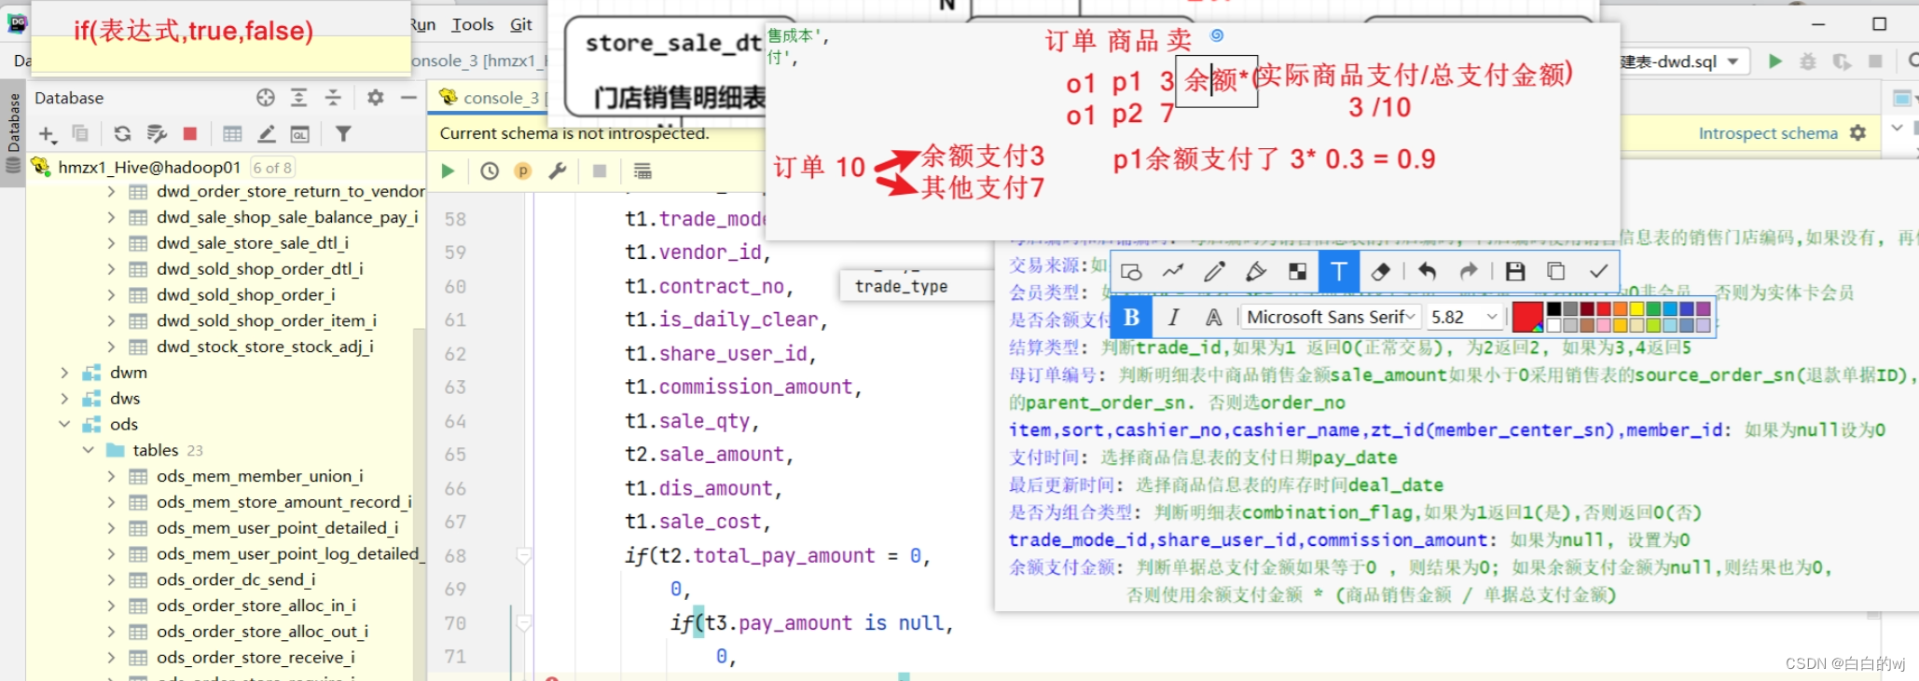The width and height of the screenshot is (1919, 681).
Task: Toggle Bold text formatting
Action: click(1132, 317)
